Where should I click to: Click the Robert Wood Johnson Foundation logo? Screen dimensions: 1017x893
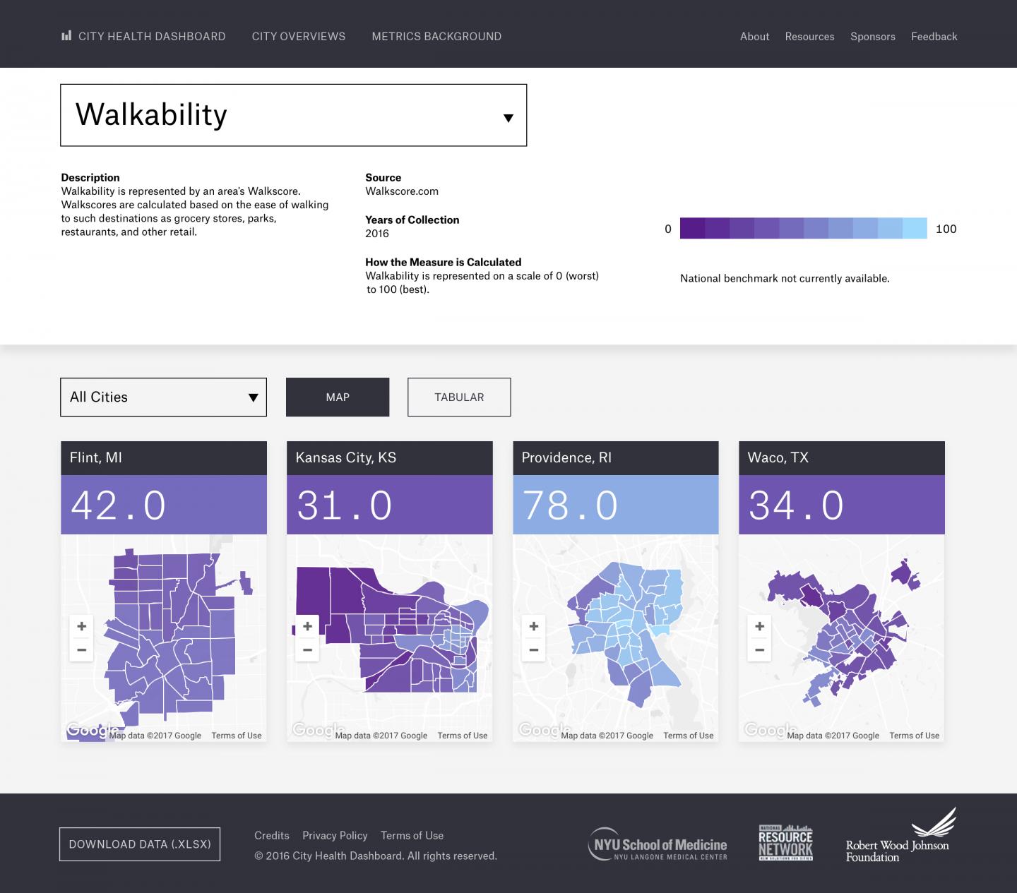coord(900,839)
